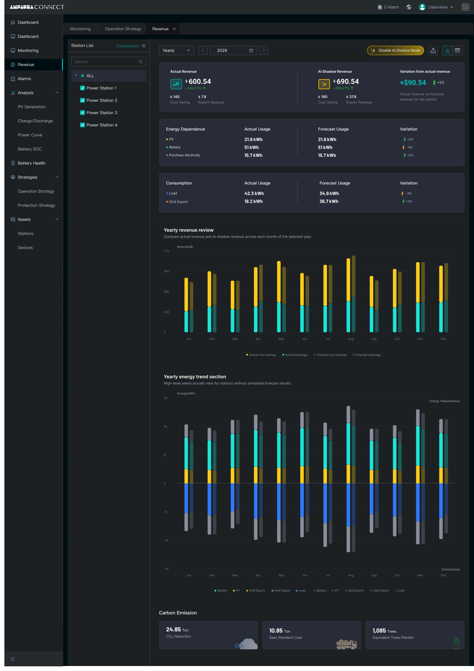Uncheck Power Station 4
Viewport: 474px width, 671px height.
tap(82, 125)
